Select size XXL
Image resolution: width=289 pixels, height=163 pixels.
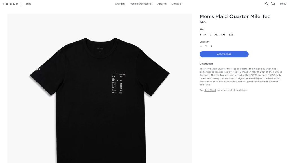(x=223, y=34)
